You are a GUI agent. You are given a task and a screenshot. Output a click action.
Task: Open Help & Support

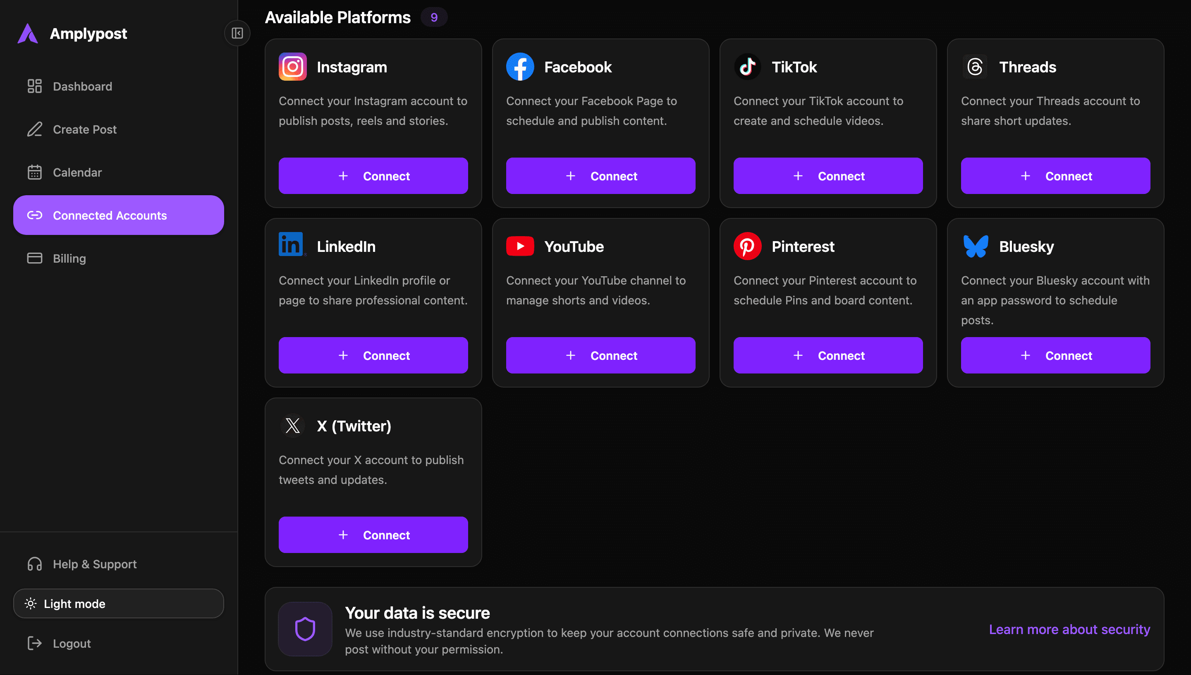point(119,564)
